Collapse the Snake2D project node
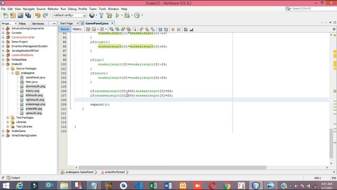This screenshot has width=337, height=190. pos(3,64)
